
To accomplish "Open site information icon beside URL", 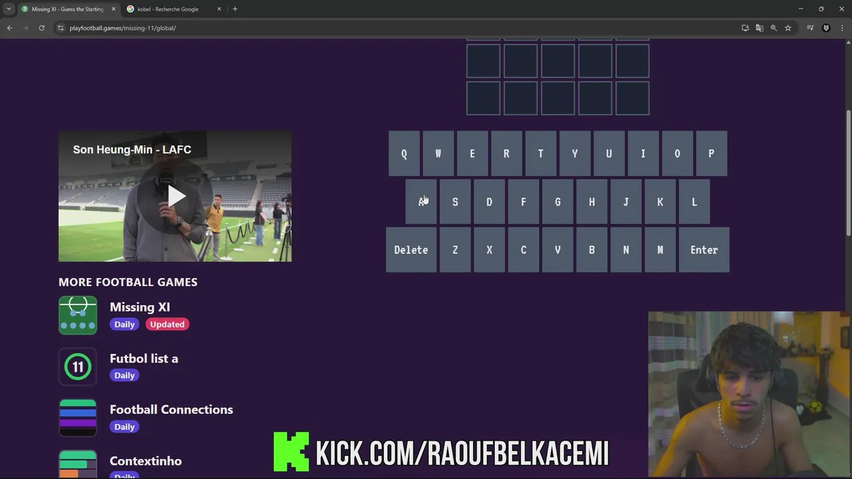I will (x=61, y=28).
